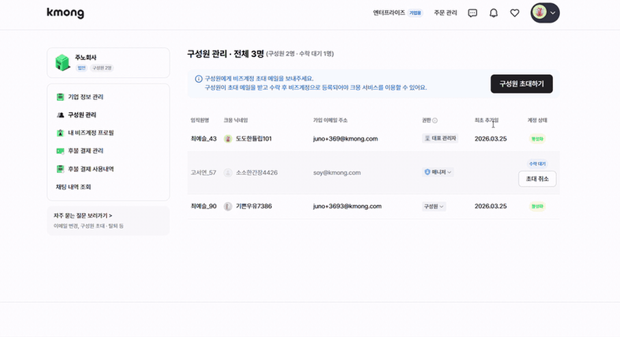620x337 pixels.
Task: Click the 수락 대기 status badge
Action: pyautogui.click(x=537, y=163)
